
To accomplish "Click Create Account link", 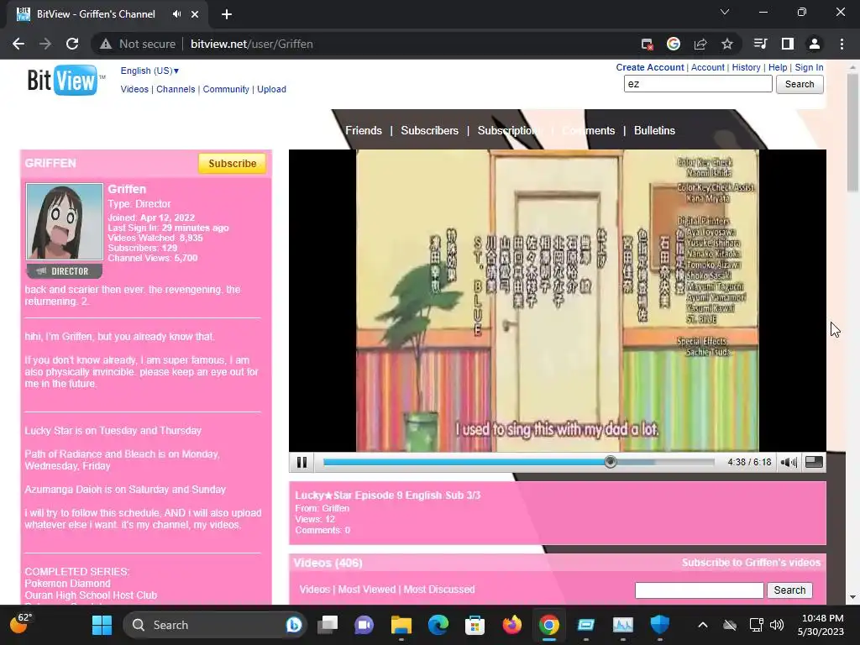I will pos(650,67).
